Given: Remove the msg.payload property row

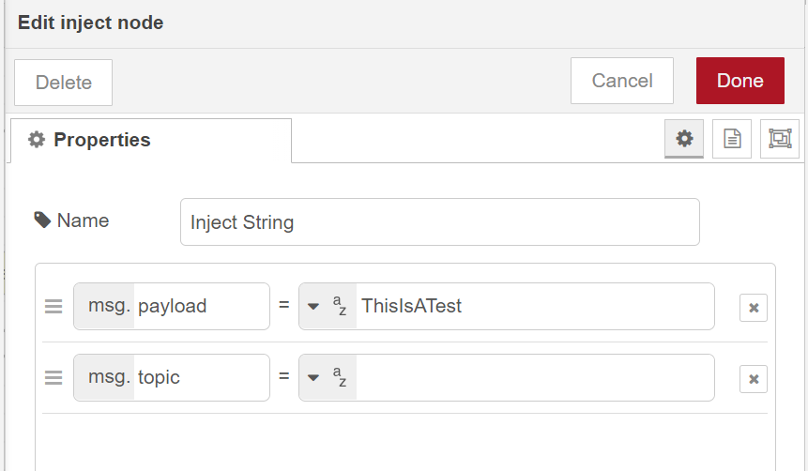Looking at the screenshot, I should click(x=753, y=308).
